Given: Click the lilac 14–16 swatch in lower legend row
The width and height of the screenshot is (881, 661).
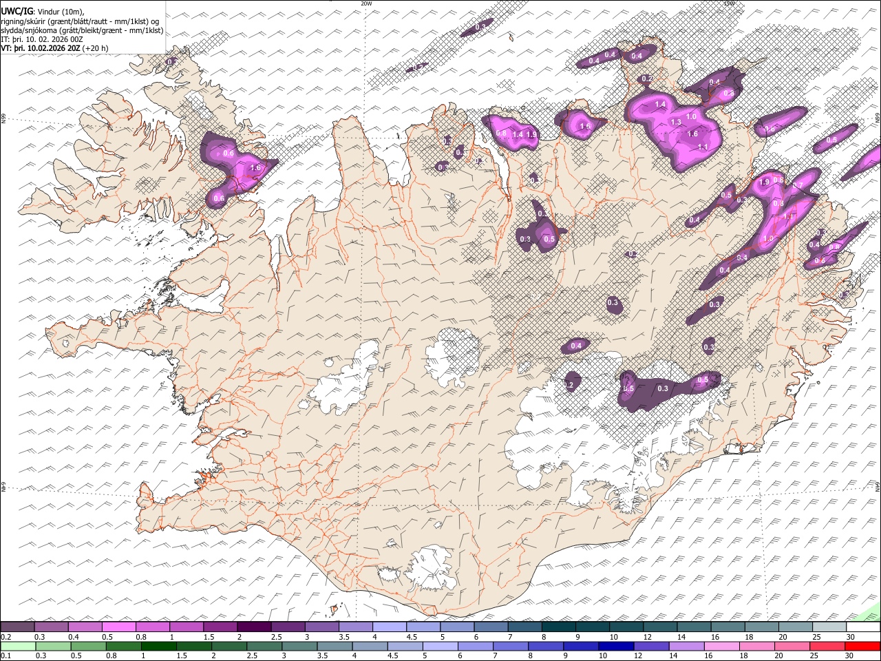Looking at the screenshot, I should point(686,646).
